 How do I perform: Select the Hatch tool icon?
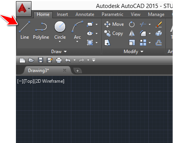(x=90, y=42)
